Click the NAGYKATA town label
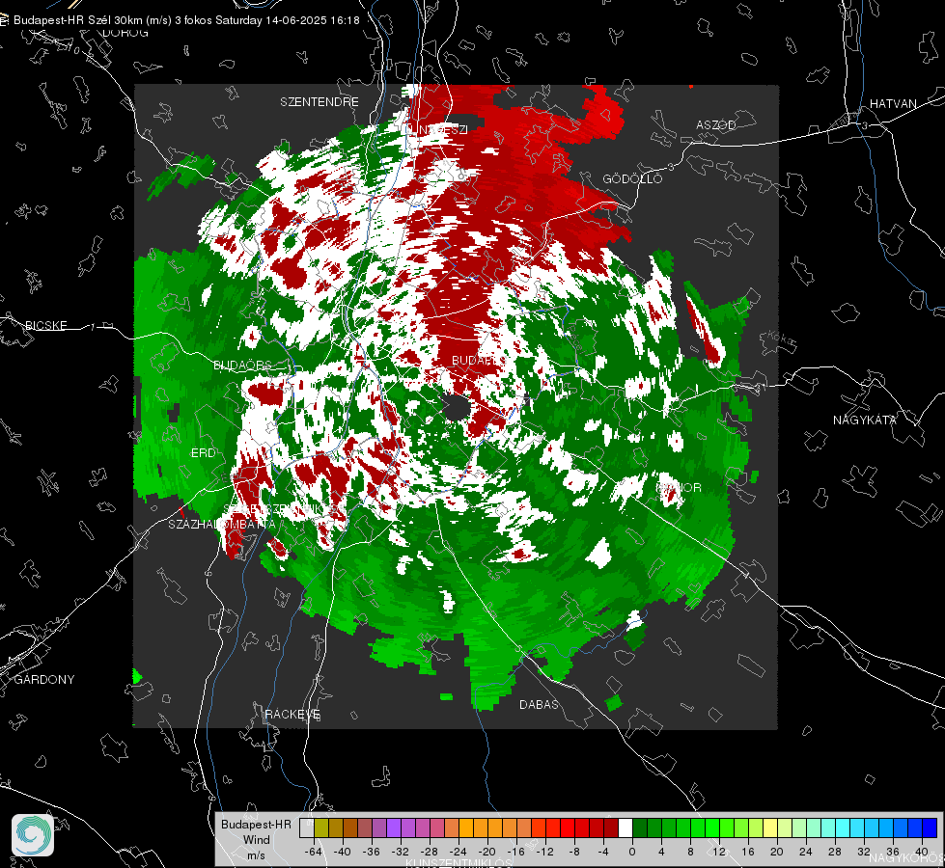945x868 pixels. [x=864, y=420]
